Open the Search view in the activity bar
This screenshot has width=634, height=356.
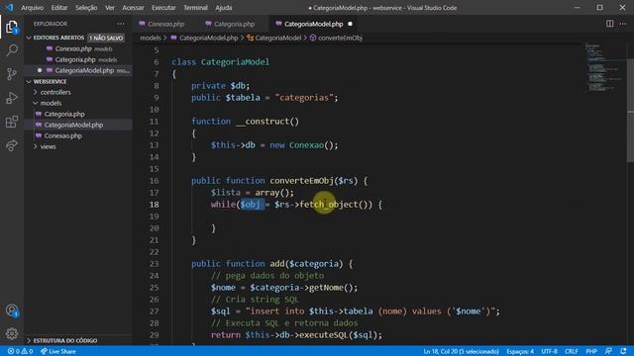pyautogui.click(x=12, y=50)
